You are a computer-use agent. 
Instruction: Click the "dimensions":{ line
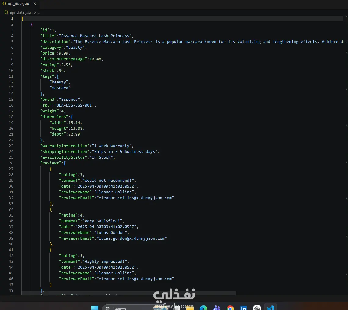pyautogui.click(x=56, y=117)
